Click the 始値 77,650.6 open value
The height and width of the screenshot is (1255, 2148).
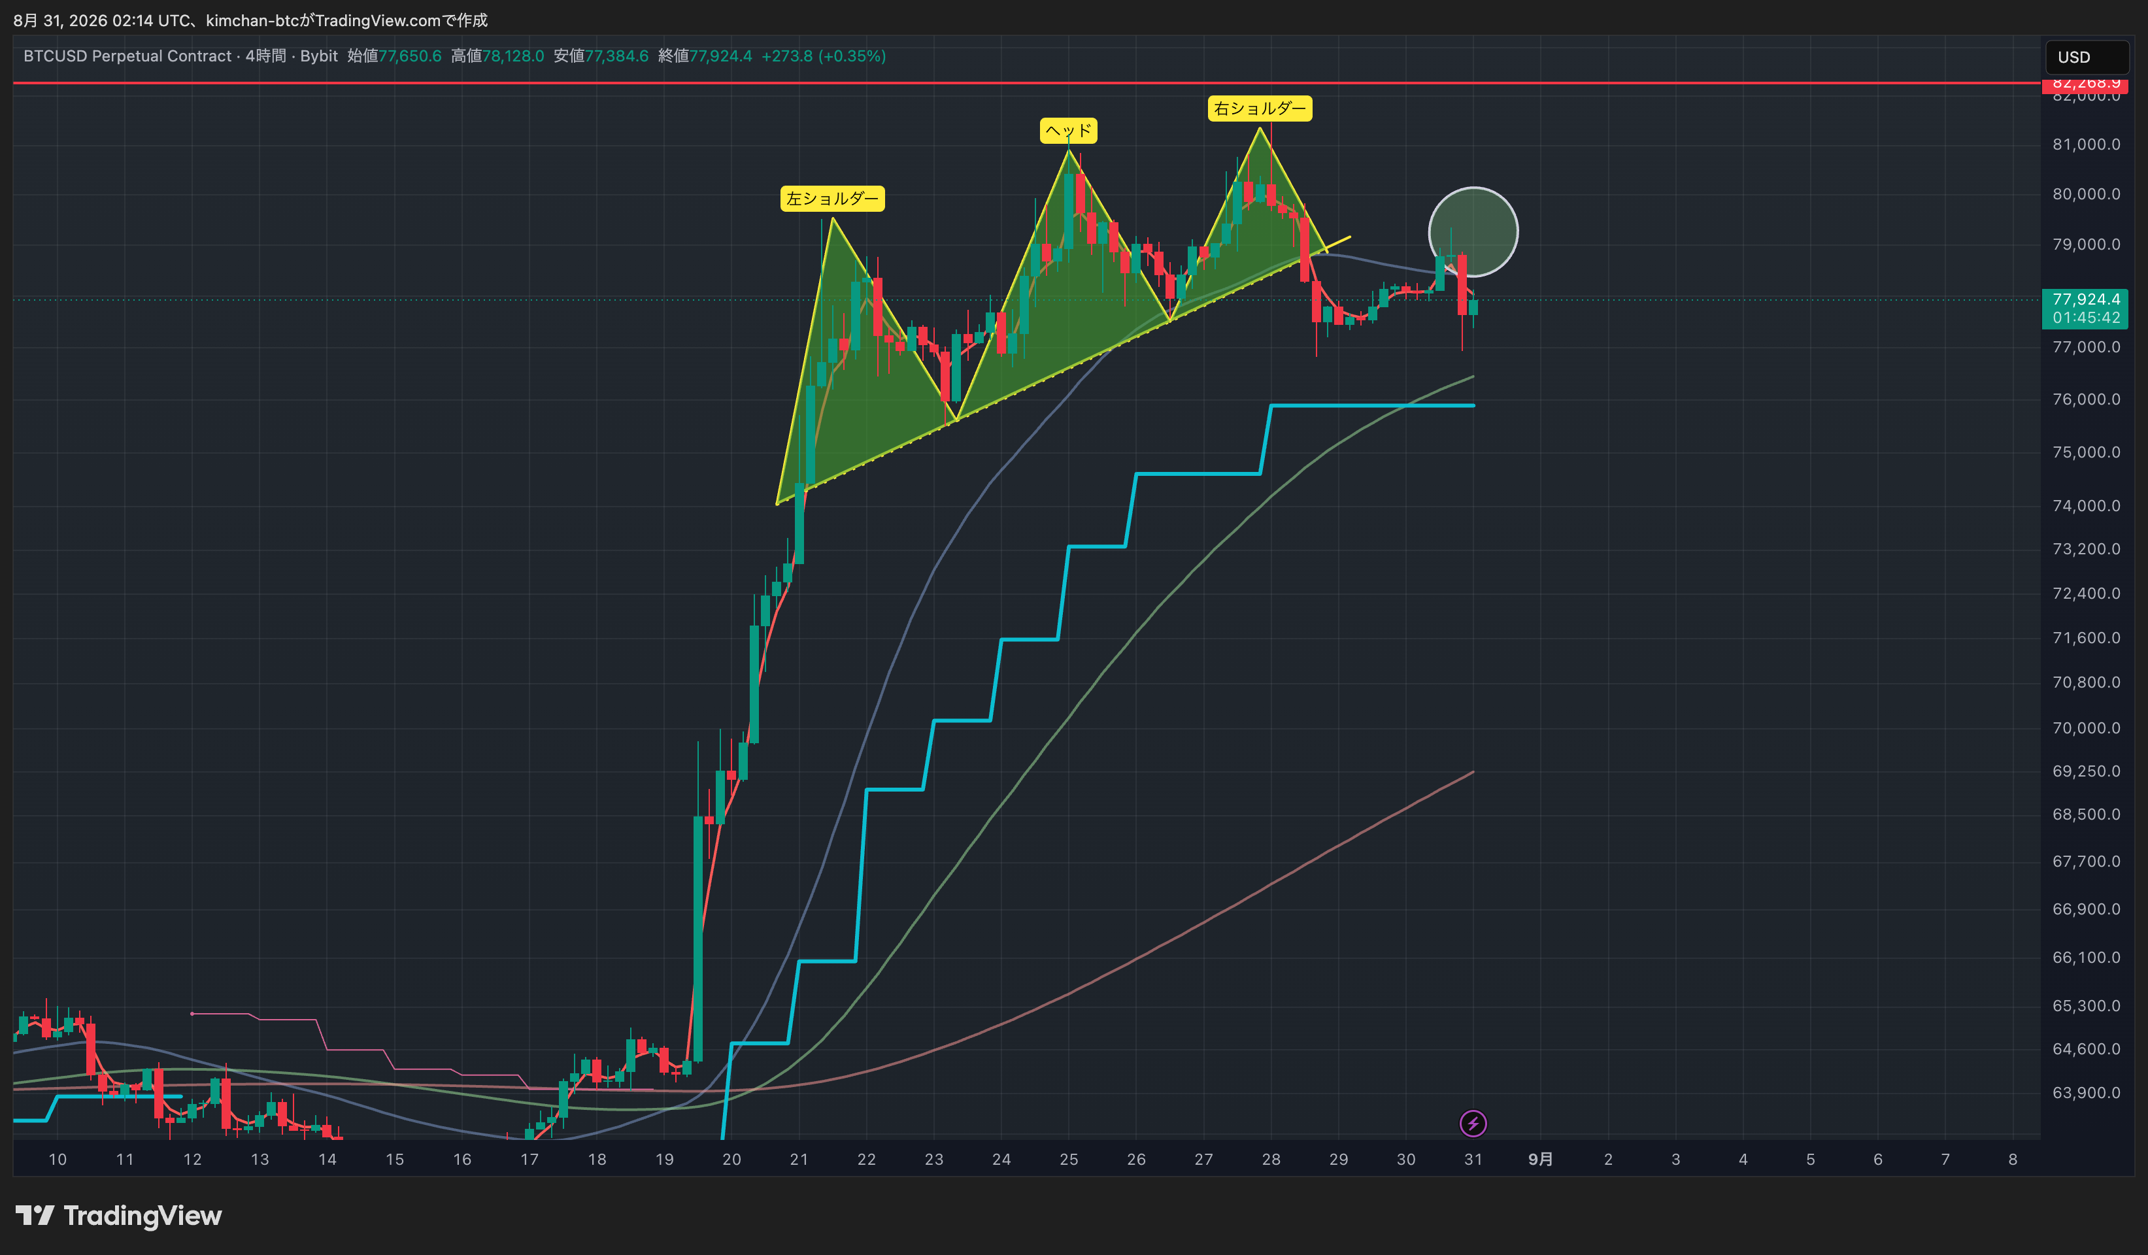click(395, 56)
